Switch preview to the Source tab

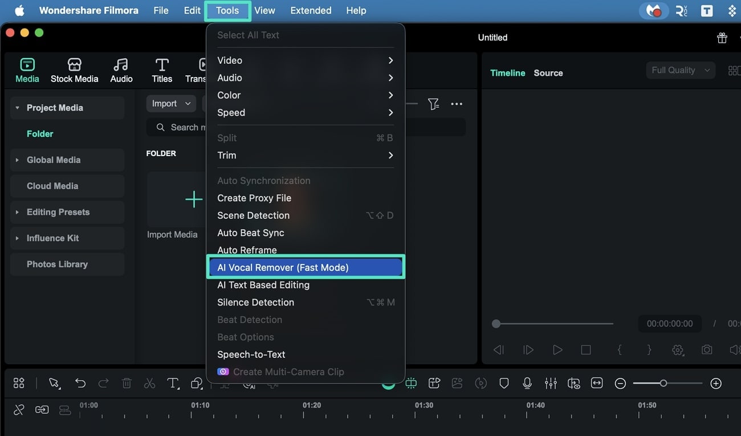tap(548, 73)
